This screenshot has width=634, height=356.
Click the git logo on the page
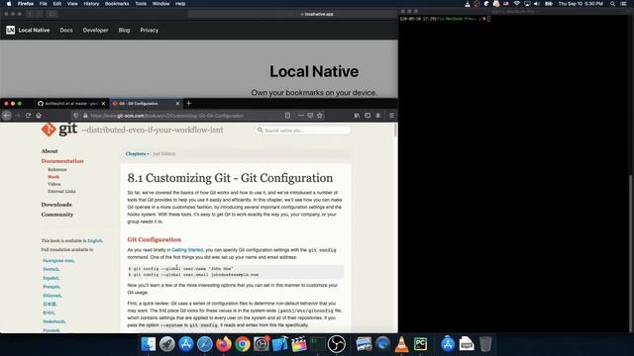[x=59, y=130]
